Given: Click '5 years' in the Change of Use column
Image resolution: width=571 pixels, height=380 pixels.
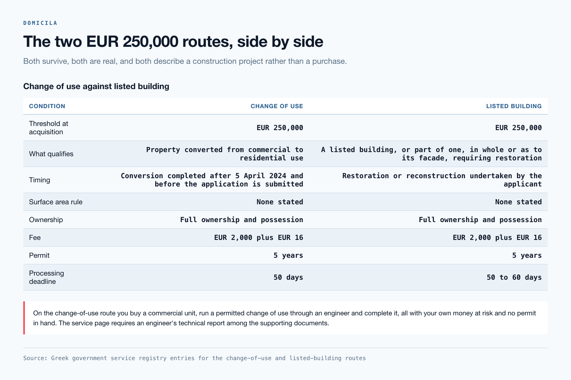Looking at the screenshot, I should point(288,255).
